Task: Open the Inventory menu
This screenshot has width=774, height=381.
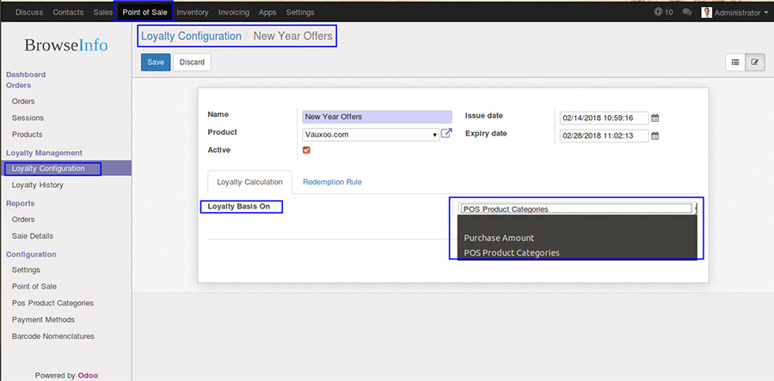Action: point(193,12)
